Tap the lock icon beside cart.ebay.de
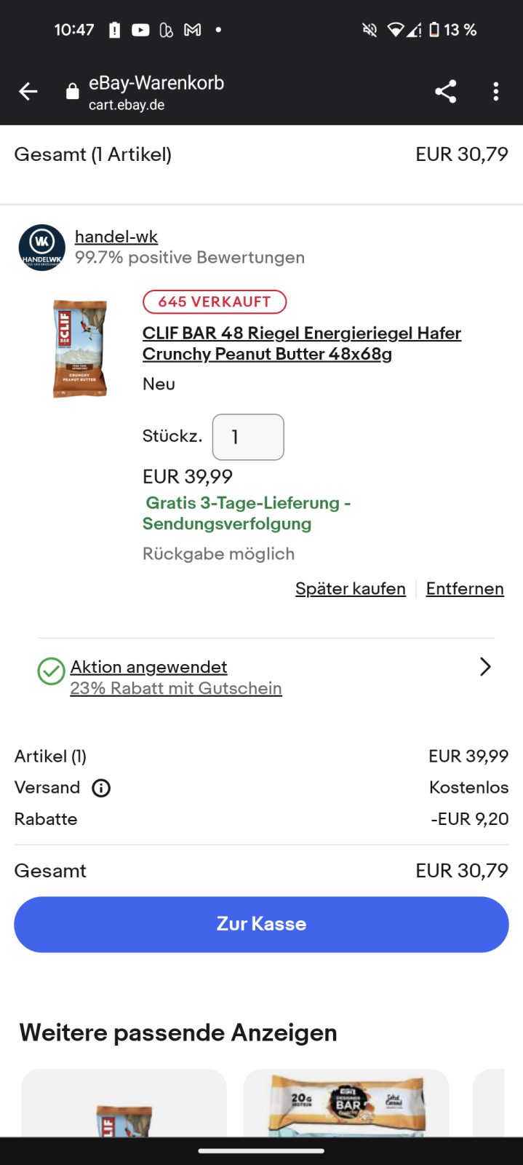The width and height of the screenshot is (523, 1165). pyautogui.click(x=72, y=92)
